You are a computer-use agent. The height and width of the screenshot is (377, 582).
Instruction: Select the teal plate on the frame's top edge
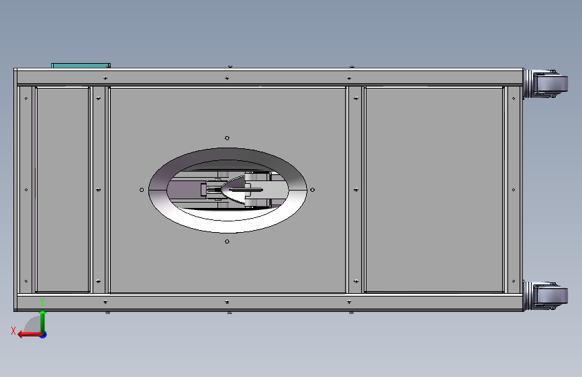(x=81, y=66)
